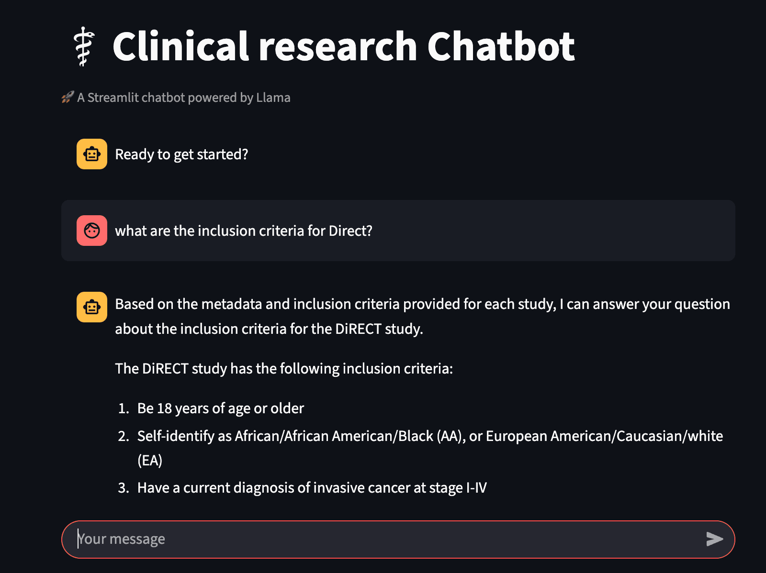Focus the chat message entry box
The width and height of the screenshot is (766, 573).
[335, 539]
